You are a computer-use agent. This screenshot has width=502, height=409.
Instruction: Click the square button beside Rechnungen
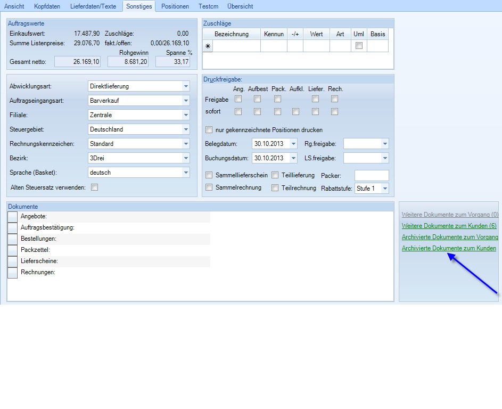point(12,272)
